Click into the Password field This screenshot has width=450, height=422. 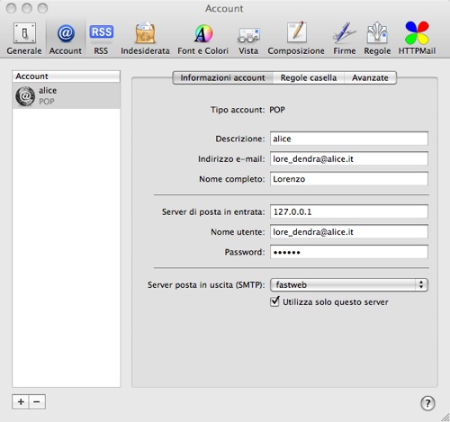click(349, 252)
